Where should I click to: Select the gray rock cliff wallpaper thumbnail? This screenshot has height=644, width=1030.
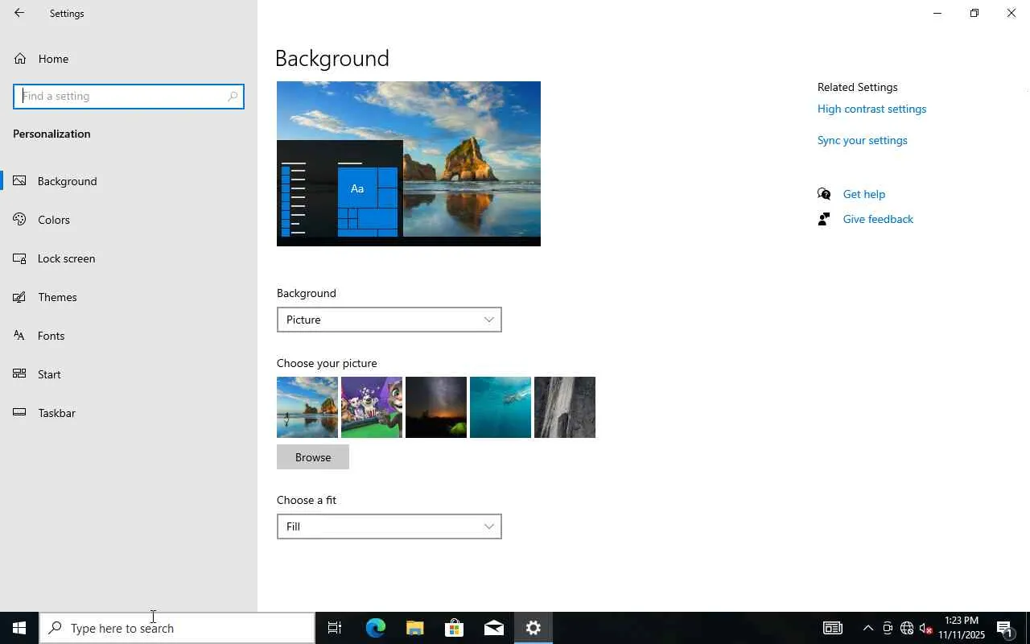[565, 407]
